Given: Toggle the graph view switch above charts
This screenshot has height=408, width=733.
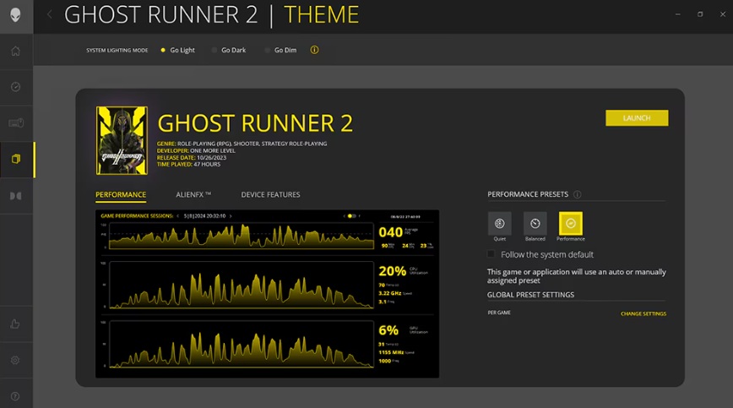Looking at the screenshot, I should [352, 216].
